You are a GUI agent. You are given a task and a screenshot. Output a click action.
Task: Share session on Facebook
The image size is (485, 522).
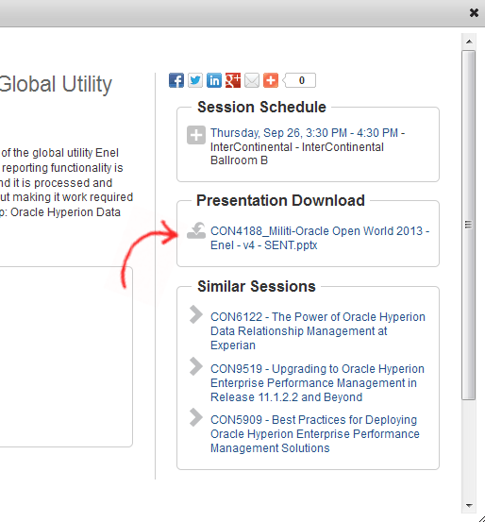click(176, 80)
